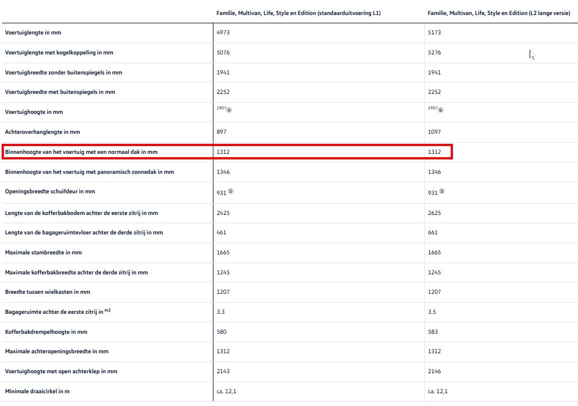Click the L1 'Kofferbakdrempelhoogte' value 580

point(221,332)
